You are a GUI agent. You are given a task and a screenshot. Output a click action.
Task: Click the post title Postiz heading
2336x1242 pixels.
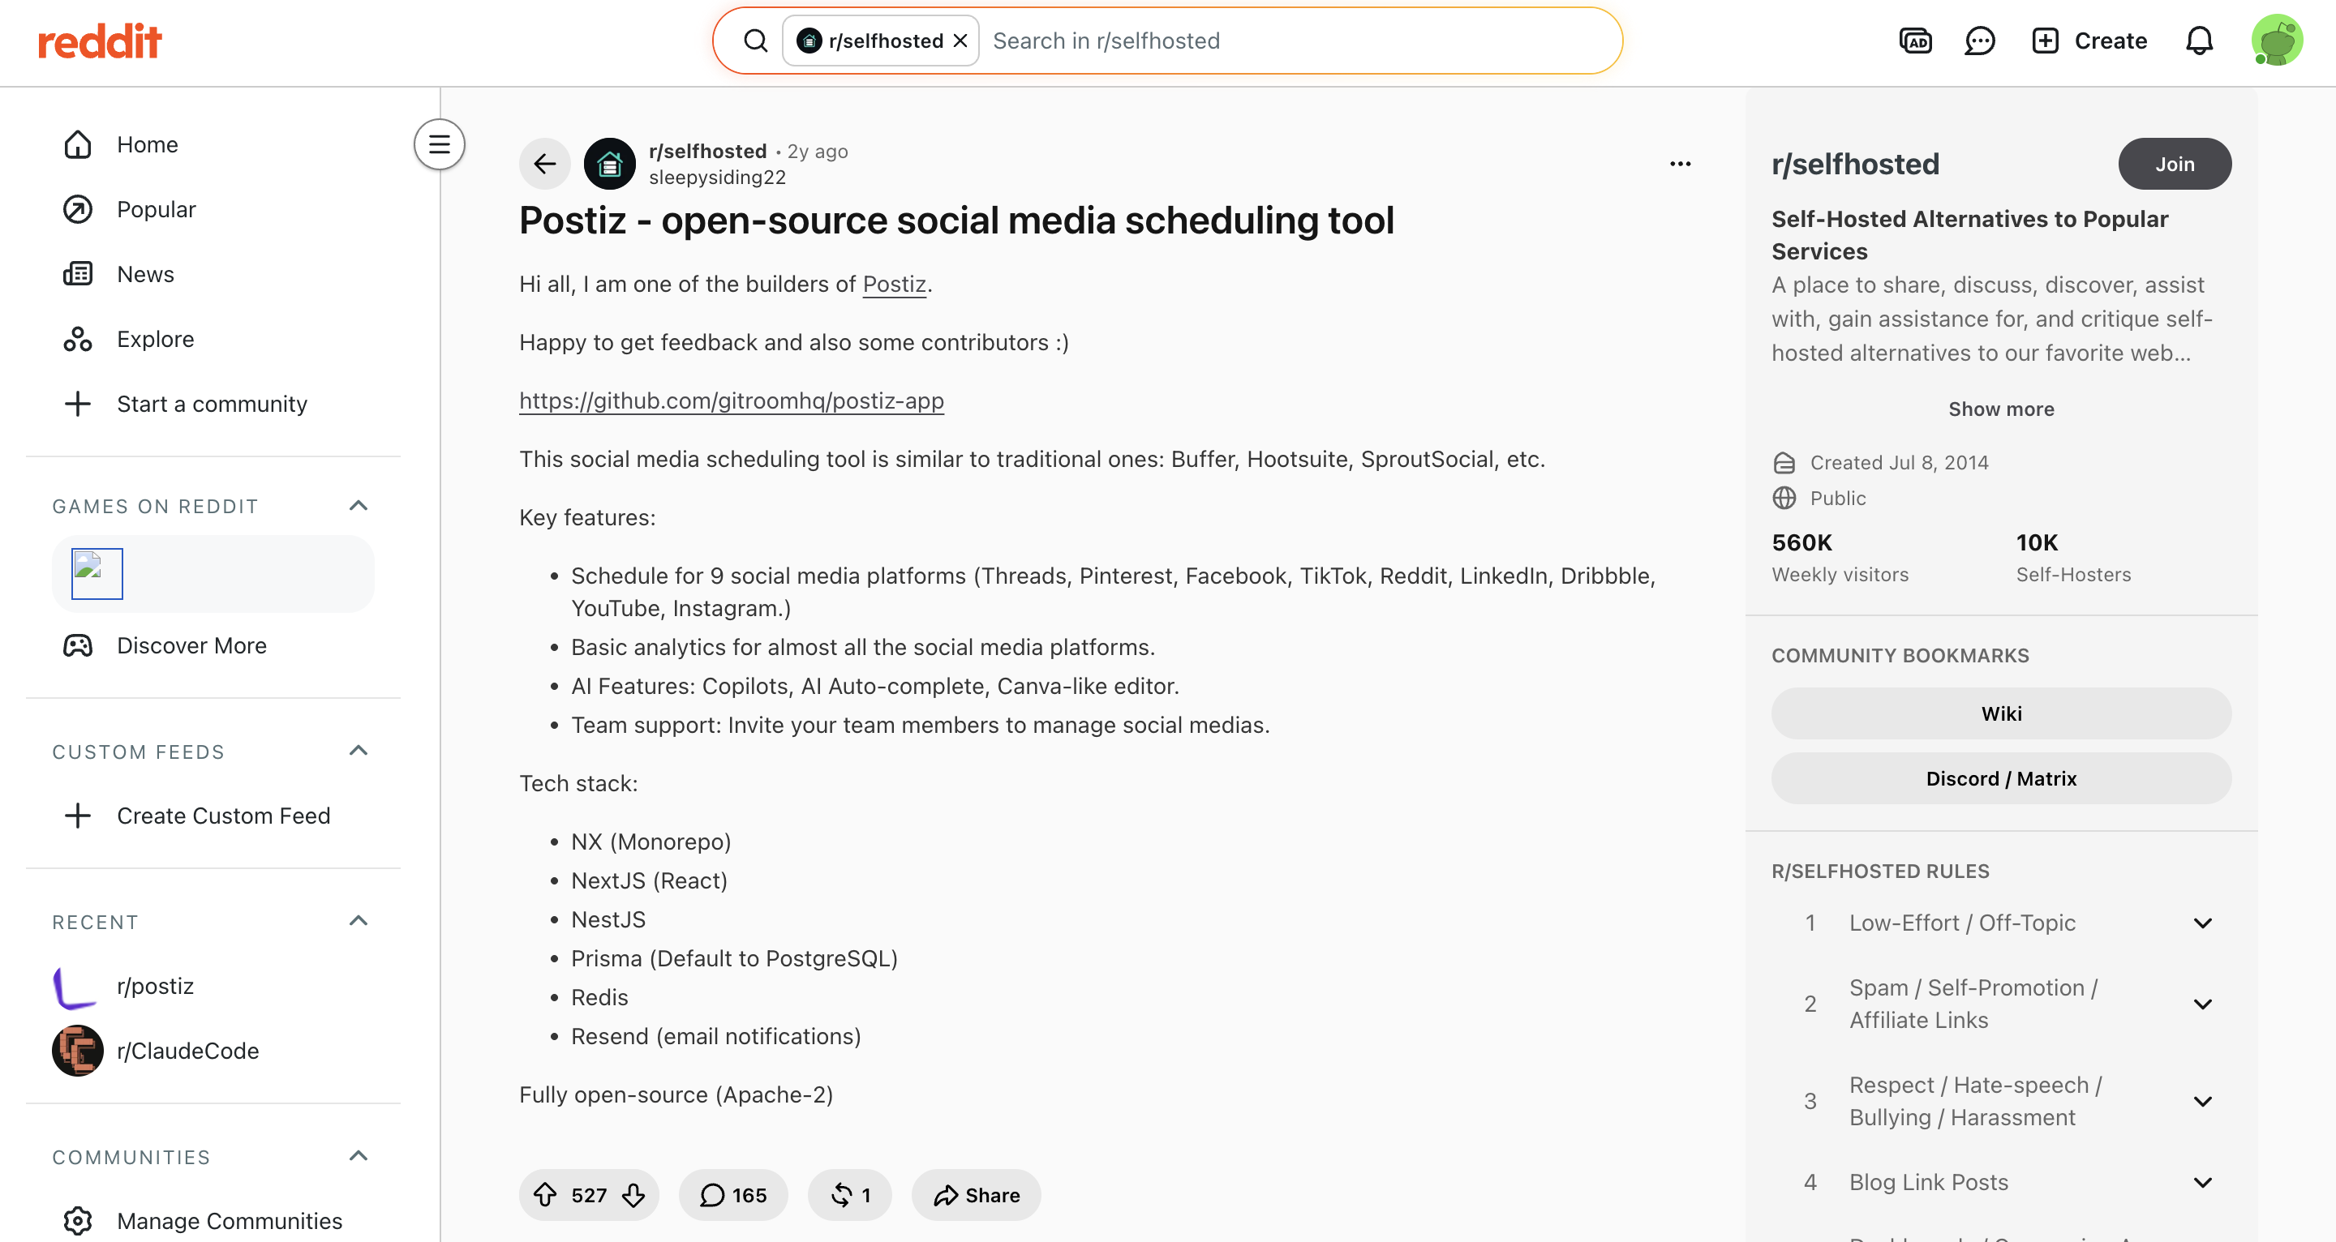[x=957, y=221]
